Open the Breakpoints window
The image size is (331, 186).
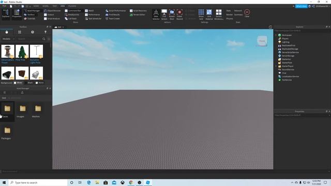coord(72,14)
